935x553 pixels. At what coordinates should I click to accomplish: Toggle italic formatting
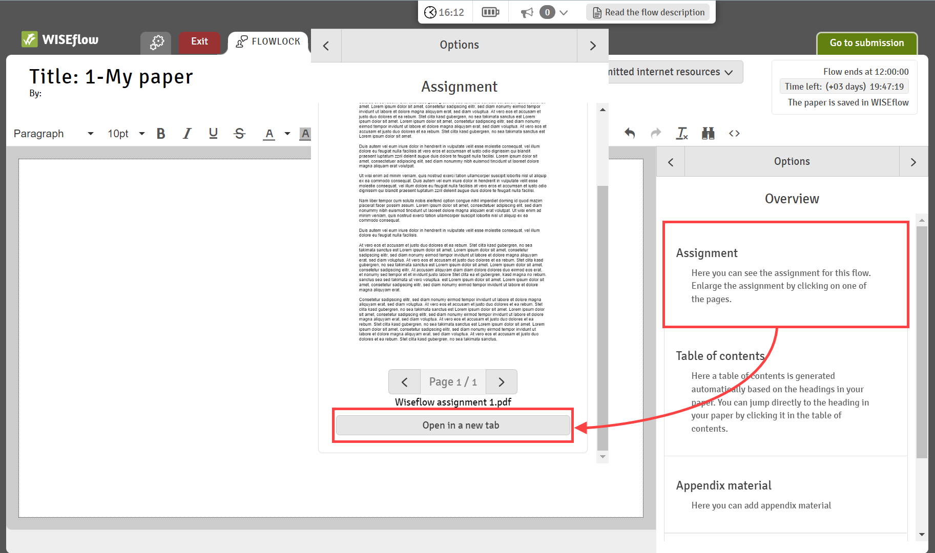187,134
